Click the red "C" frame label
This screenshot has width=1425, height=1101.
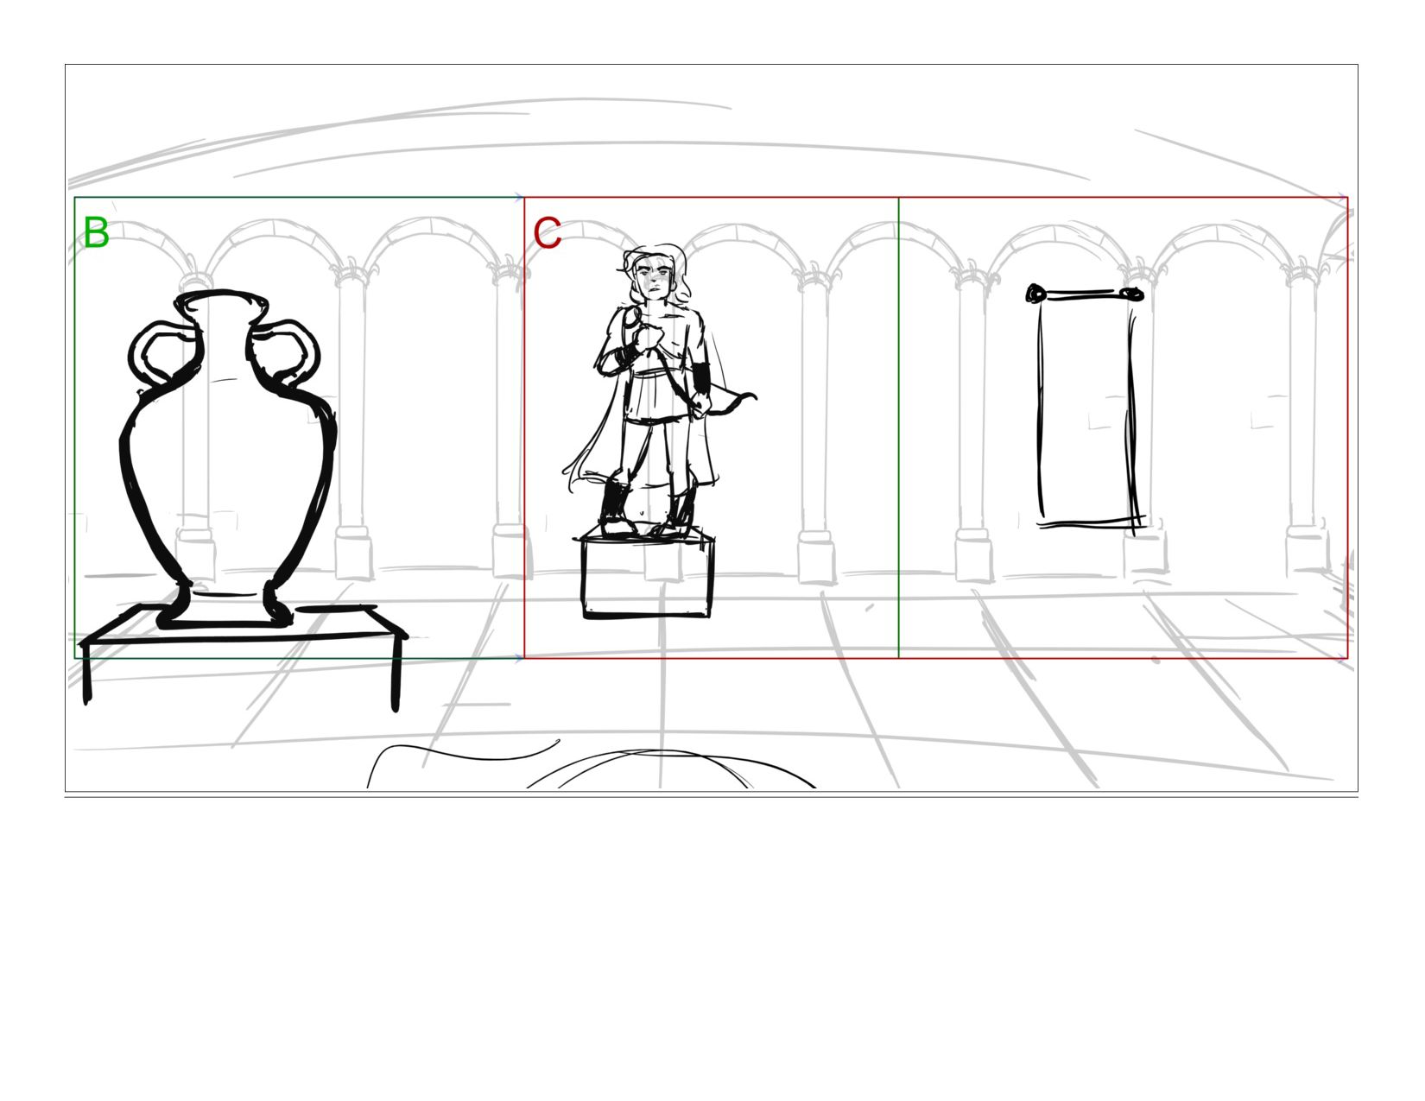548,232
